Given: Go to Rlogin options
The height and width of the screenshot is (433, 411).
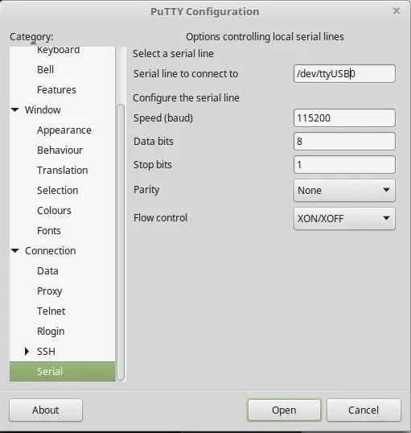Looking at the screenshot, I should (x=51, y=332).
